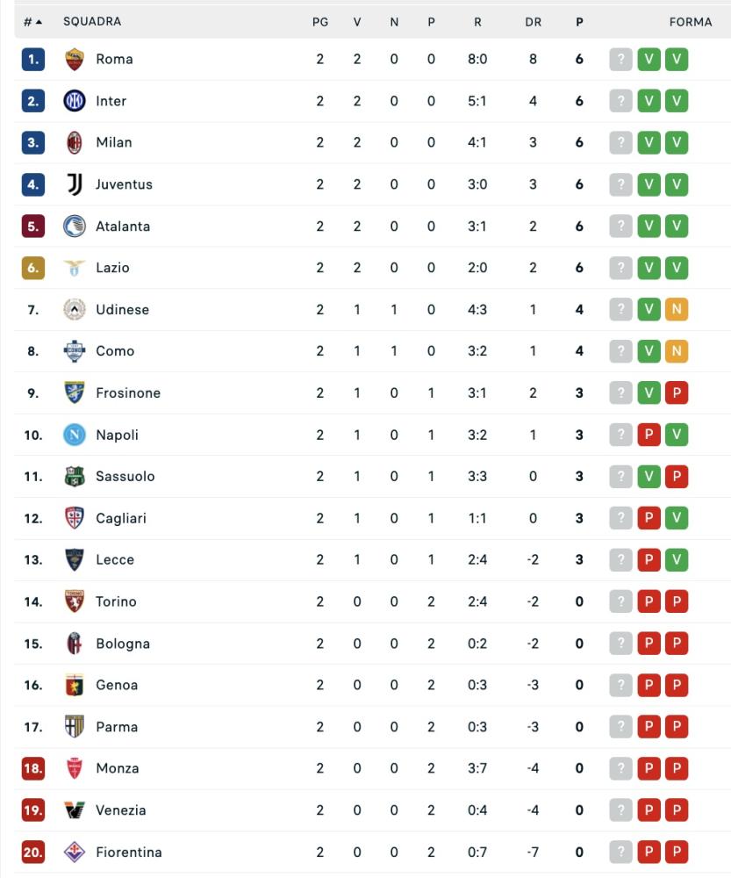Click Udinese's orange N form badge
Image resolution: width=731 pixels, height=878 pixels.
point(676,309)
